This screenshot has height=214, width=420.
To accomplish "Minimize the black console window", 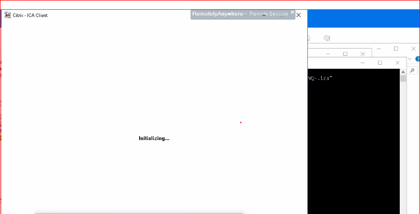I will click(x=362, y=63).
